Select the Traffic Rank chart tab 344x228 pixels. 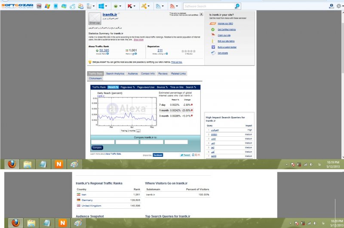click(x=99, y=87)
